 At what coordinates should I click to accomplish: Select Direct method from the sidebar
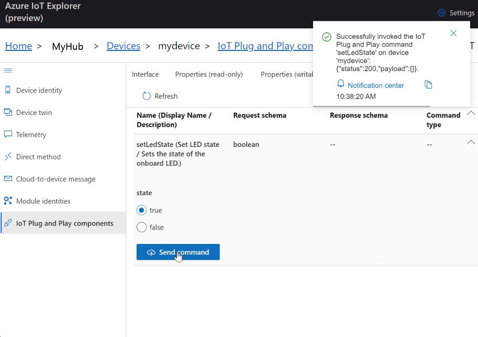(38, 157)
